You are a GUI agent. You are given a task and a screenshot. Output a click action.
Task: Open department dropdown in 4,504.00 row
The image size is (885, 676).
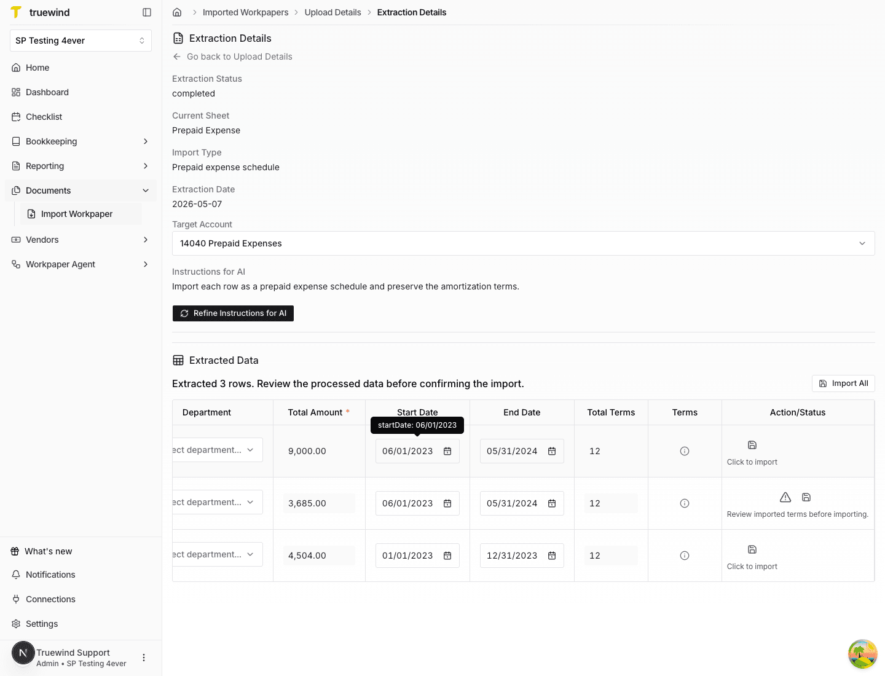coord(218,554)
